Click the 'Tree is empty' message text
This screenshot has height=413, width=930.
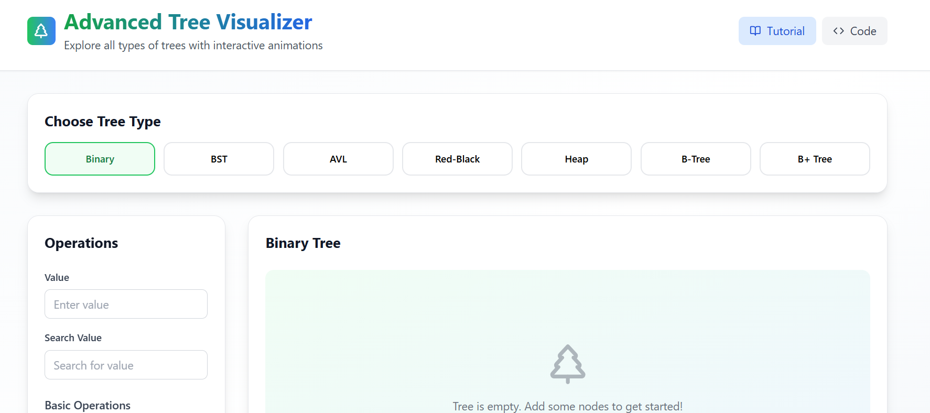567,406
